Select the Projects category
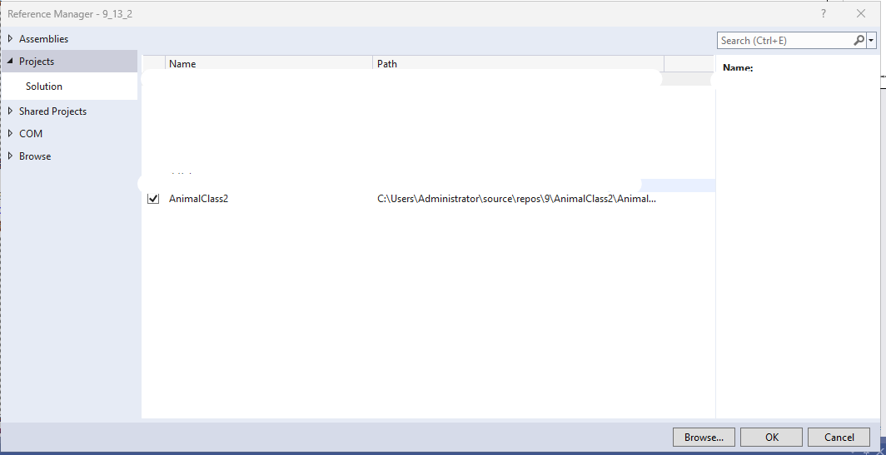This screenshot has height=455, width=886. point(37,61)
